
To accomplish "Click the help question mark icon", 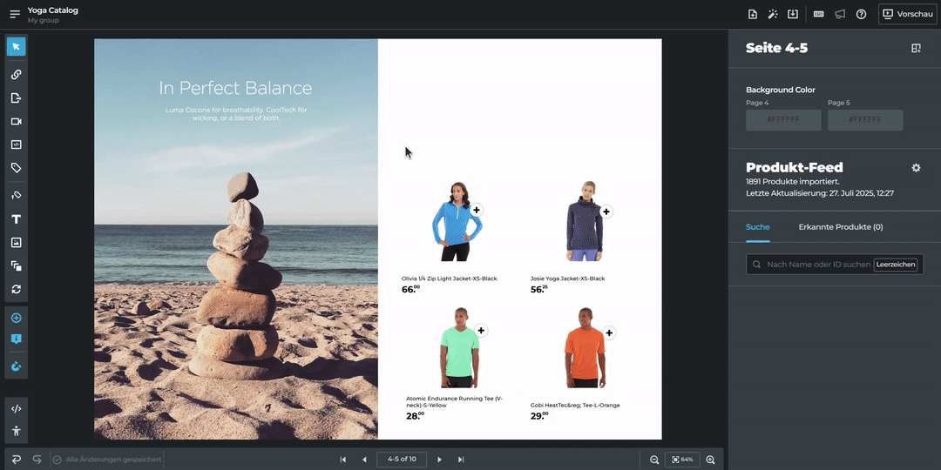I will pyautogui.click(x=861, y=14).
